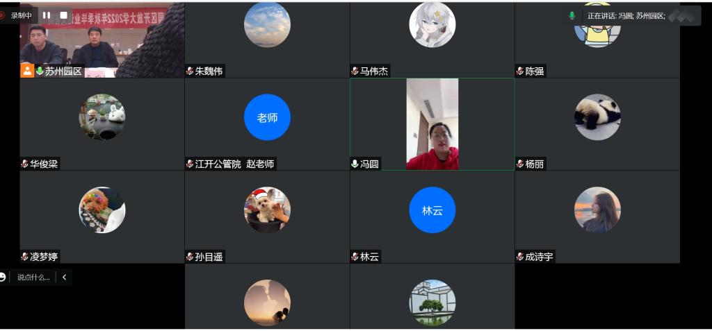Click the muted mic icon next to 华俊梁
Screen dimensions: 712x331
click(x=25, y=164)
